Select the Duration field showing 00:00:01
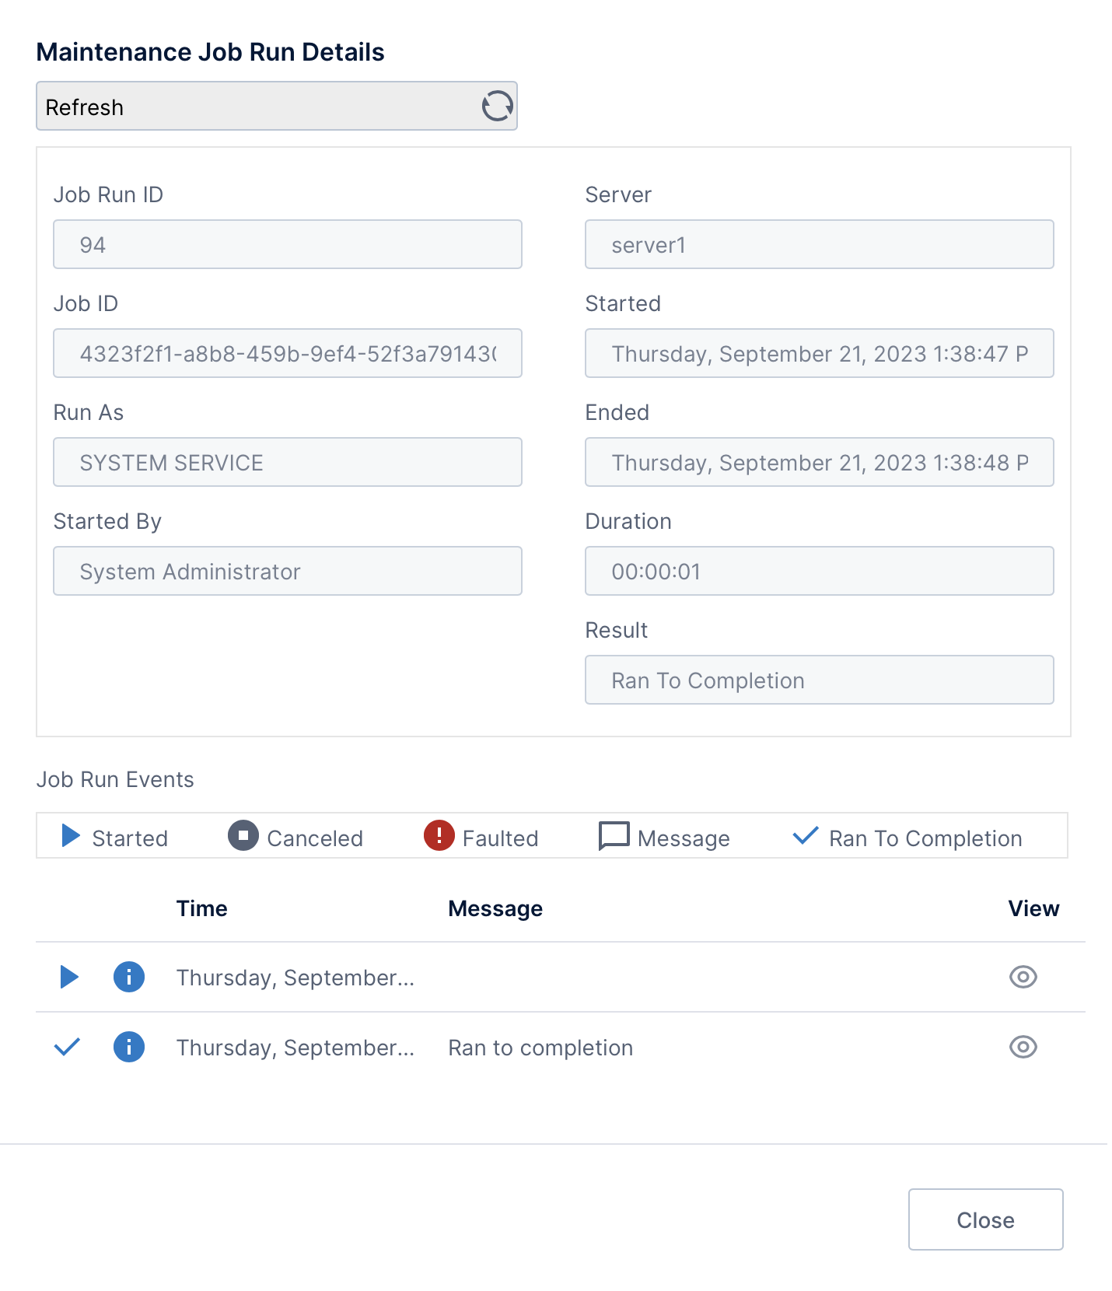This screenshot has height=1291, width=1112. (819, 572)
